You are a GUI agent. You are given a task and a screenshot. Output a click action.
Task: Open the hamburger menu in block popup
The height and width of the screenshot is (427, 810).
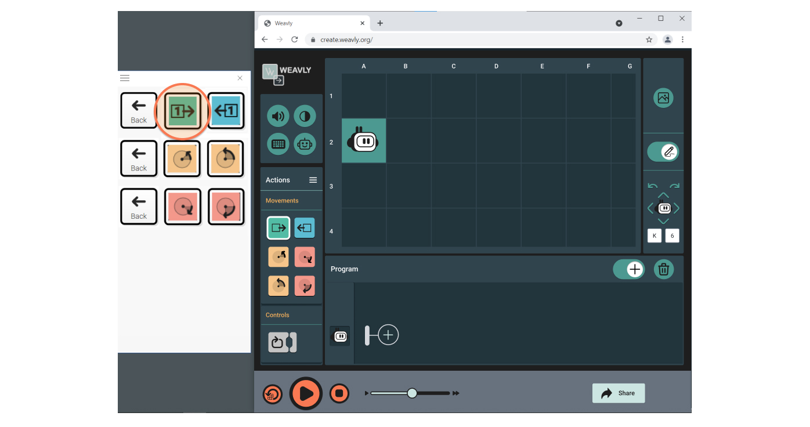click(x=124, y=77)
